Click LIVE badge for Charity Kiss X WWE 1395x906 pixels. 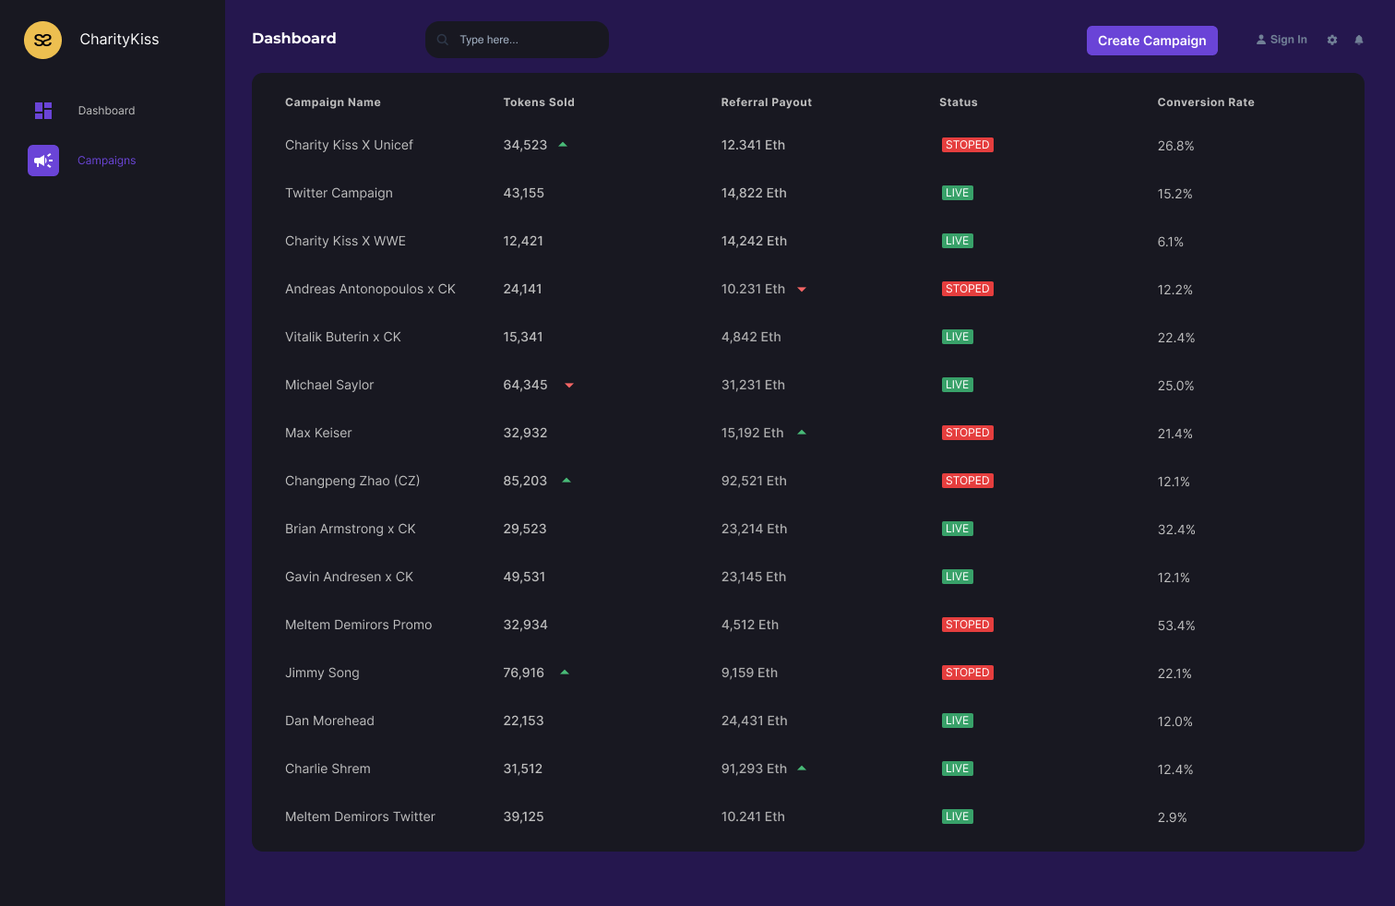click(x=957, y=241)
